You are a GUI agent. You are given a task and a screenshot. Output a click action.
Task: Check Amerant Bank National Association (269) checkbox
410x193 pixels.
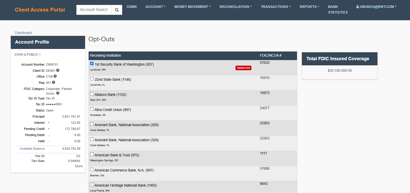click(x=92, y=124)
